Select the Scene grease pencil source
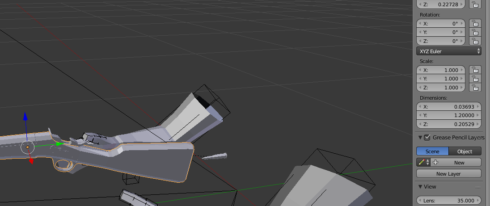 click(432, 151)
